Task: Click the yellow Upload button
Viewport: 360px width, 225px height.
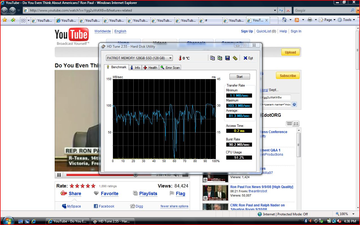Action: pyautogui.click(x=290, y=52)
